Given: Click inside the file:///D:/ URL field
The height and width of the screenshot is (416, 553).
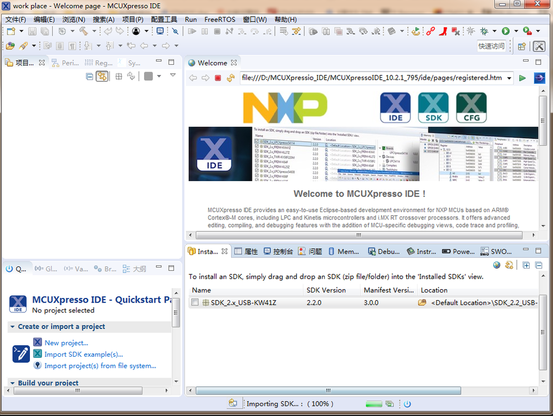Looking at the screenshot, I should click(x=372, y=78).
